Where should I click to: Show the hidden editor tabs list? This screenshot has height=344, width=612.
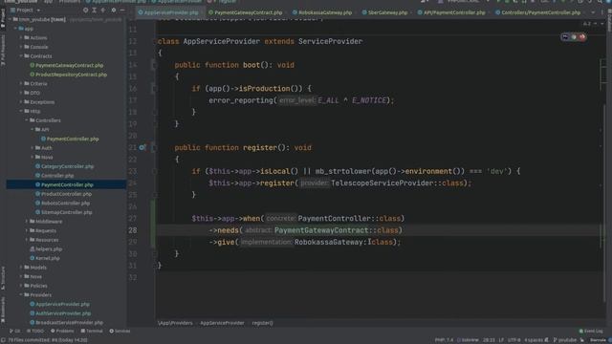click(x=593, y=12)
